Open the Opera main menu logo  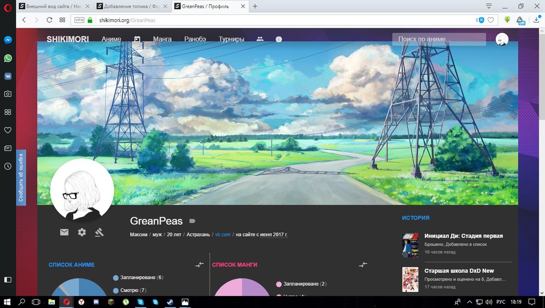[x=7, y=7]
